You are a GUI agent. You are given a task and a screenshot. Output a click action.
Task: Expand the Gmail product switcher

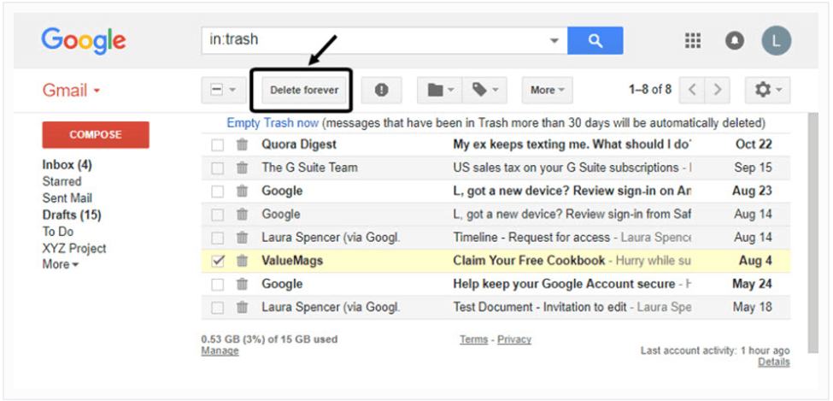(x=71, y=91)
